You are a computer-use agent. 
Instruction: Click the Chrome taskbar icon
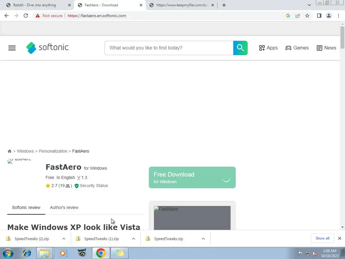(x=101, y=253)
